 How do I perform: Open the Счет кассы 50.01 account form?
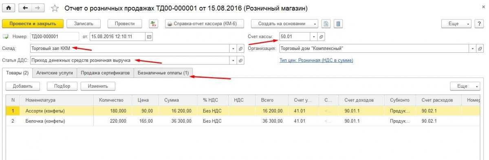pyautogui.click(x=321, y=37)
